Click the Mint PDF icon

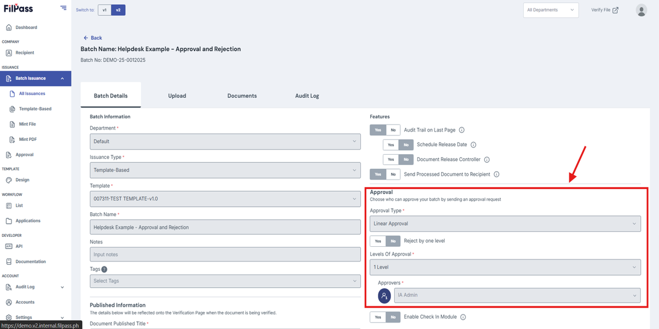[x=13, y=140]
